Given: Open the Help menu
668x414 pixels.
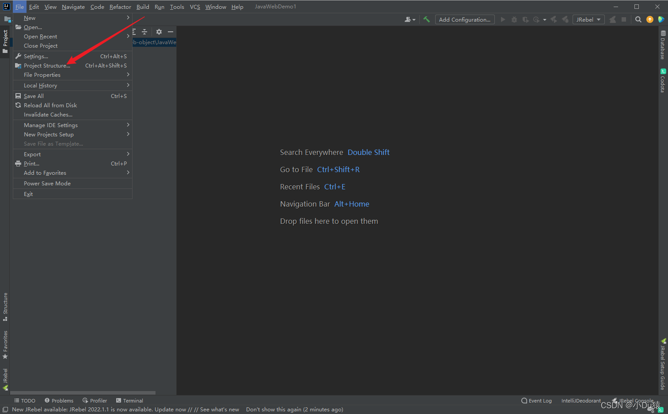Looking at the screenshot, I should click(237, 7).
